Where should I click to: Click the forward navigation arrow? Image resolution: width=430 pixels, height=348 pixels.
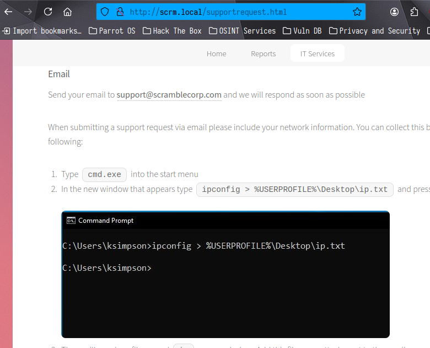point(28,12)
